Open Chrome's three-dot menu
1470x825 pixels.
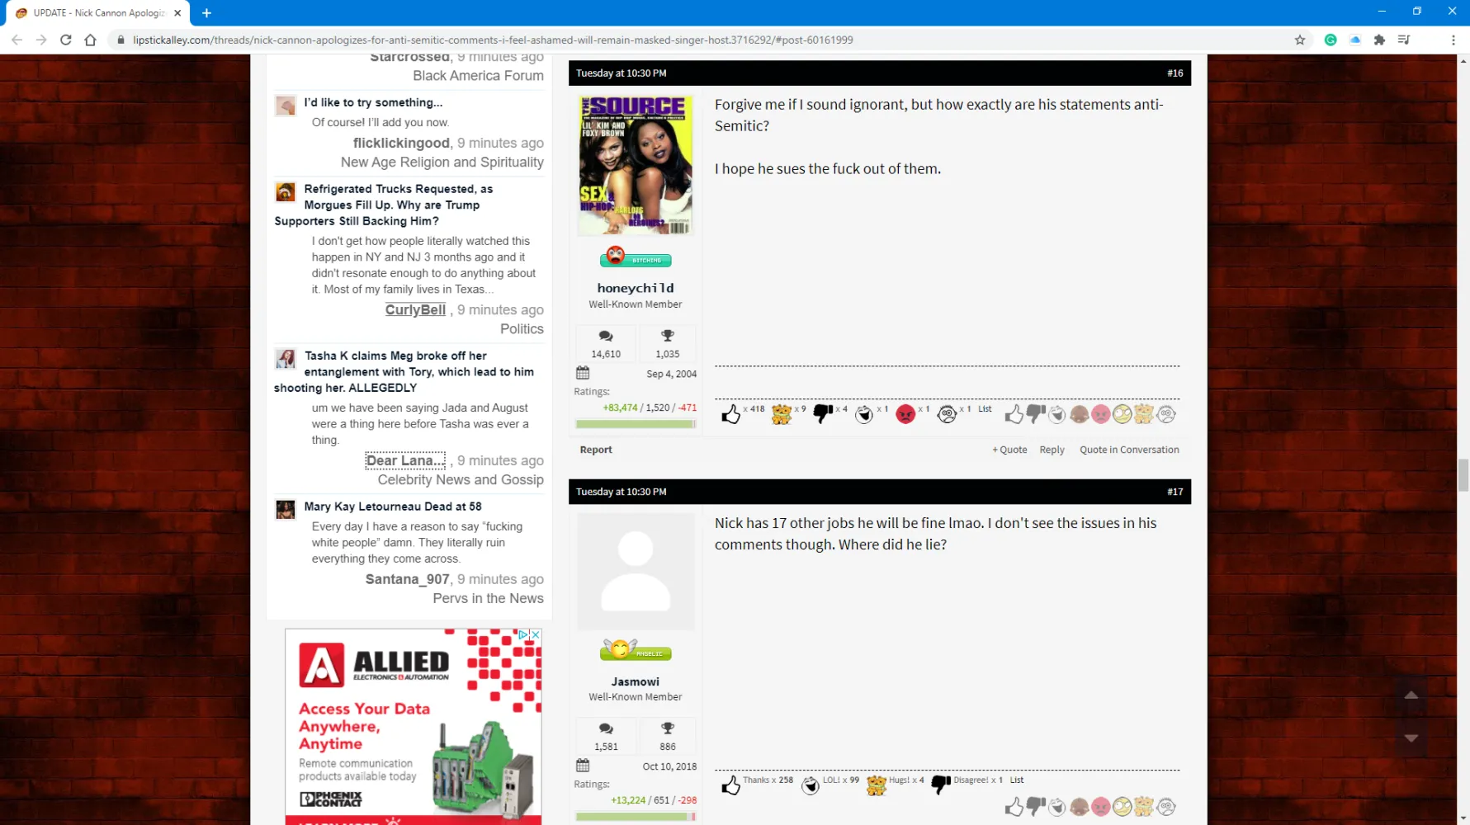(1453, 40)
